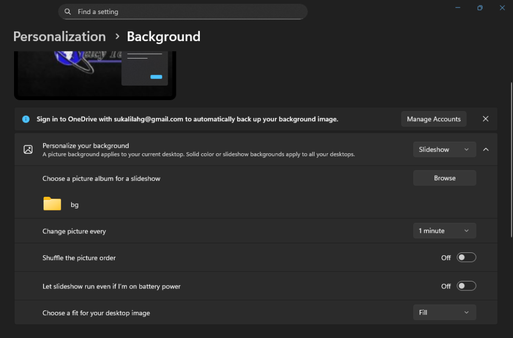Image resolution: width=513 pixels, height=338 pixels.
Task: Restore down the Settings window
Action: click(x=480, y=8)
